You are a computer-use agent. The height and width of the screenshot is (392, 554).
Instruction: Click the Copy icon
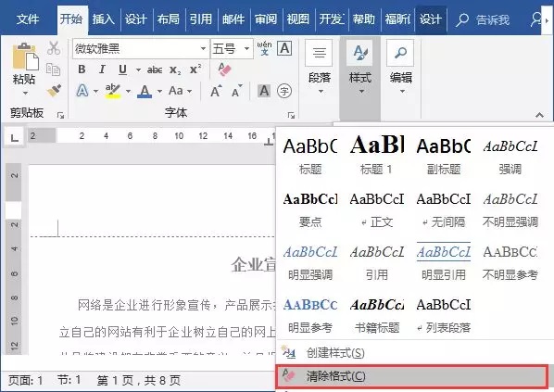point(54,70)
